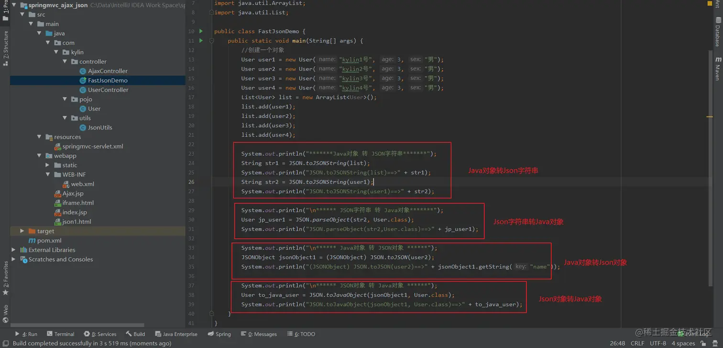Place the cursor on line 26 after user1

point(372,182)
